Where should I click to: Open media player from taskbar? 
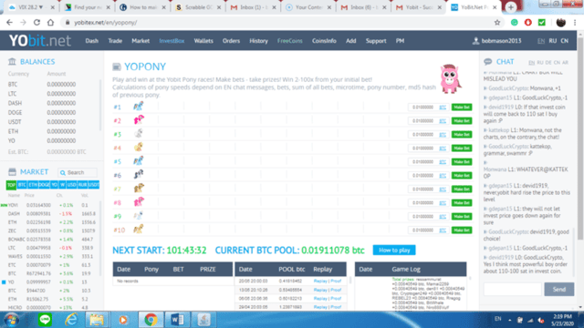(123, 320)
